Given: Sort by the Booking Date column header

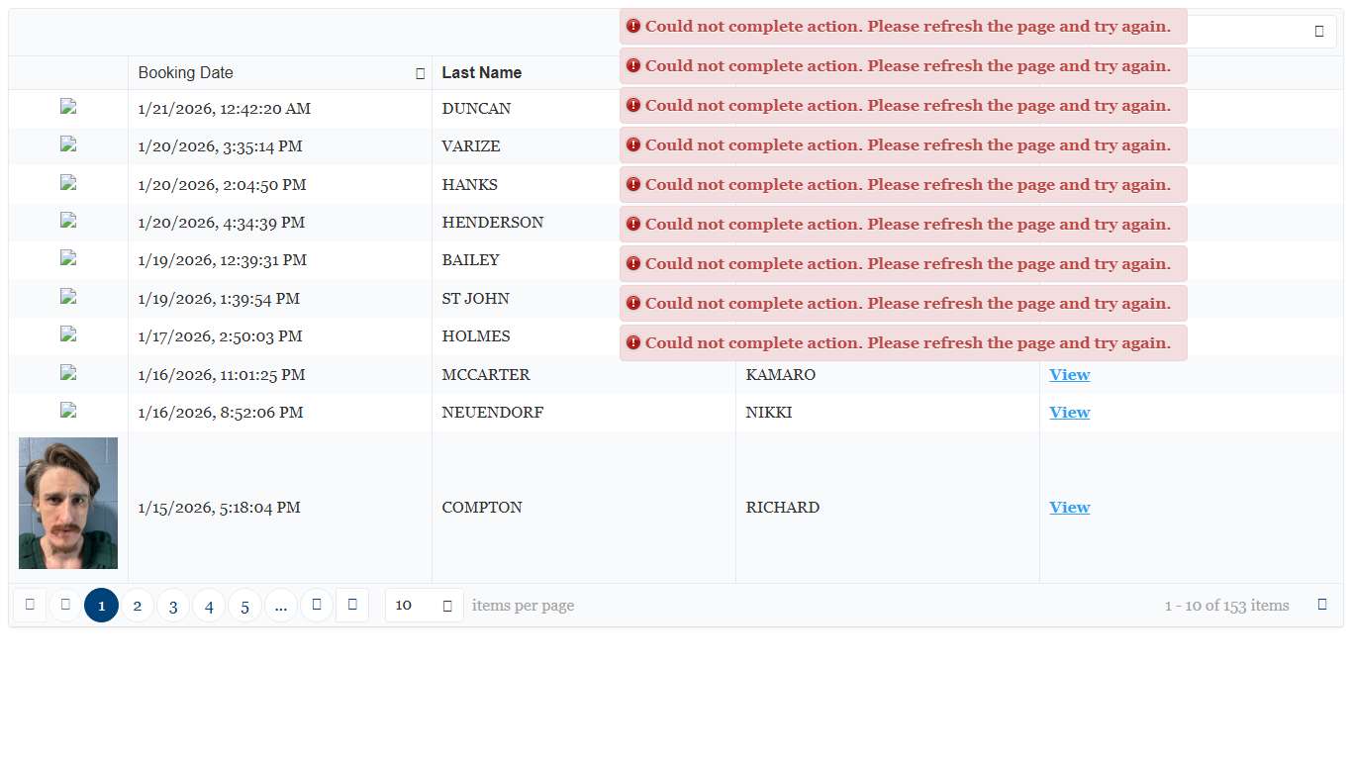Looking at the screenshot, I should coord(186,73).
